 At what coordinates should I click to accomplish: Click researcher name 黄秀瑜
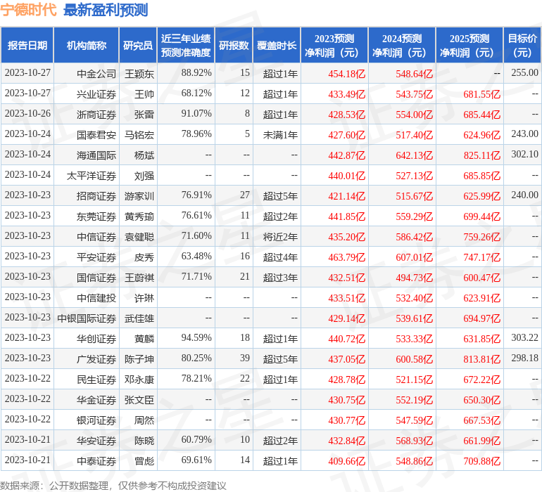pos(139,216)
